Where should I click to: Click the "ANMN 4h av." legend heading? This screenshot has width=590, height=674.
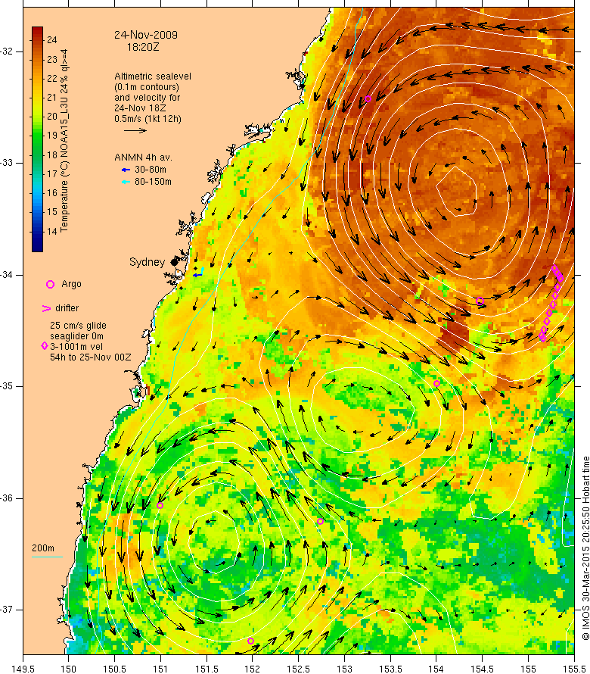coord(144,158)
